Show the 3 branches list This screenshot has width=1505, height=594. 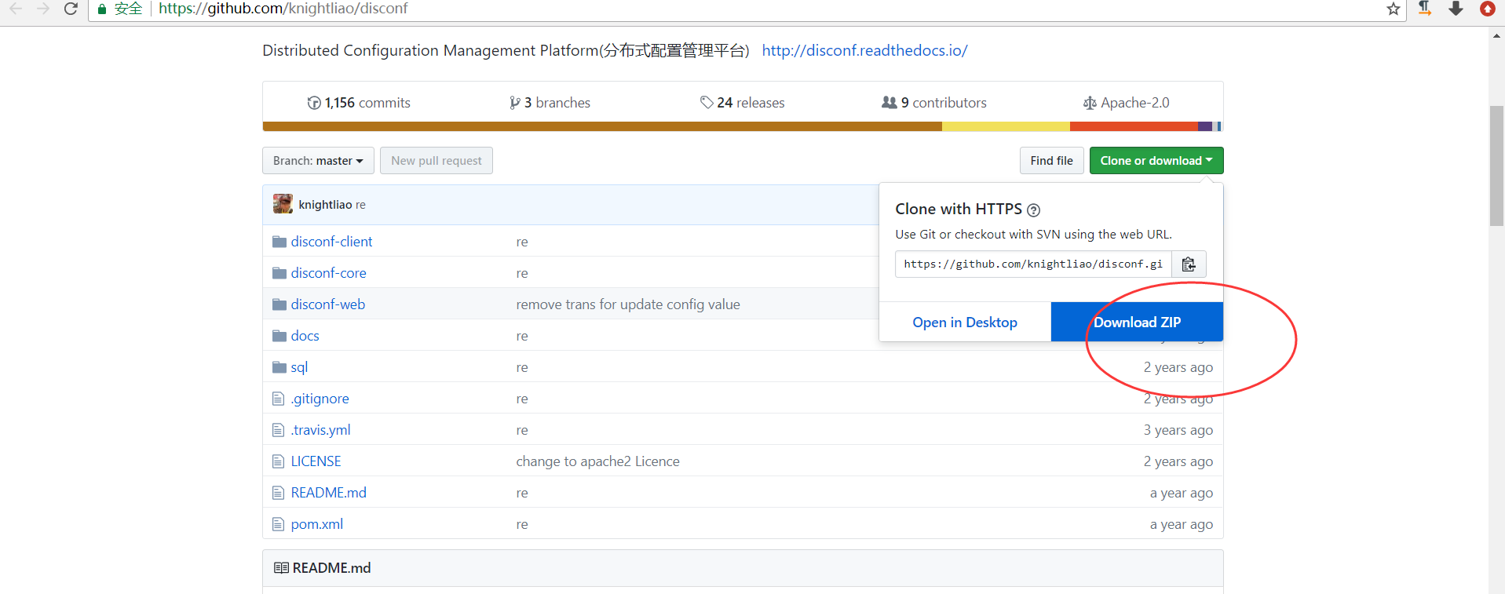tap(550, 103)
